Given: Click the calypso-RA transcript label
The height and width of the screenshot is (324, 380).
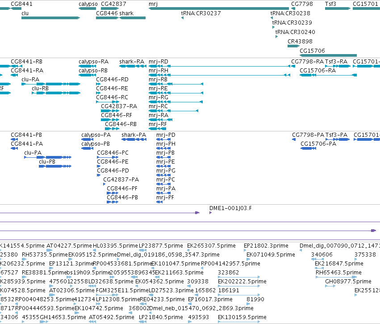Looking at the screenshot, I should (93, 62).
